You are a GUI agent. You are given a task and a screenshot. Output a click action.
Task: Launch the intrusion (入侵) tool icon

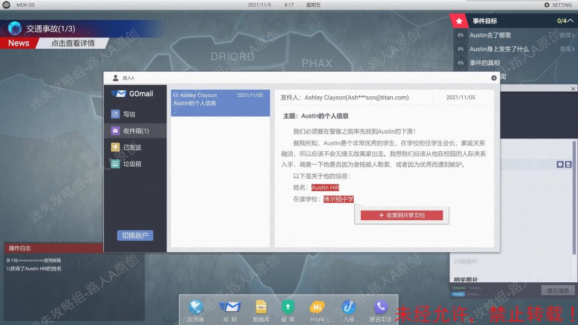tap(348, 307)
